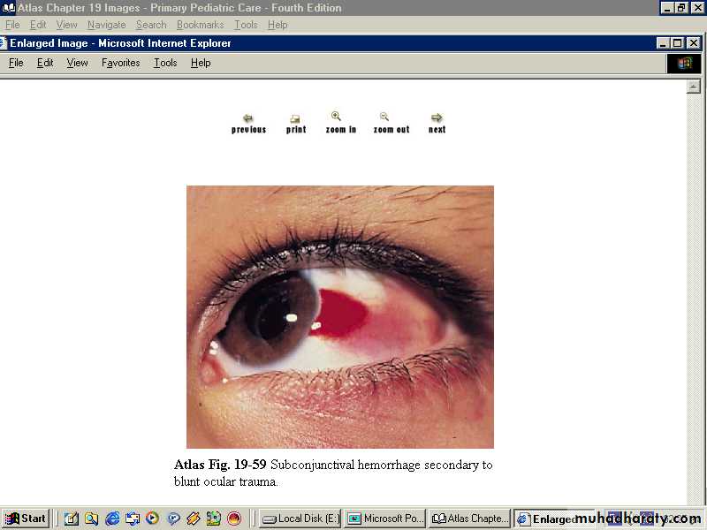Open the Favorites menu in Internet Explorer

click(120, 63)
